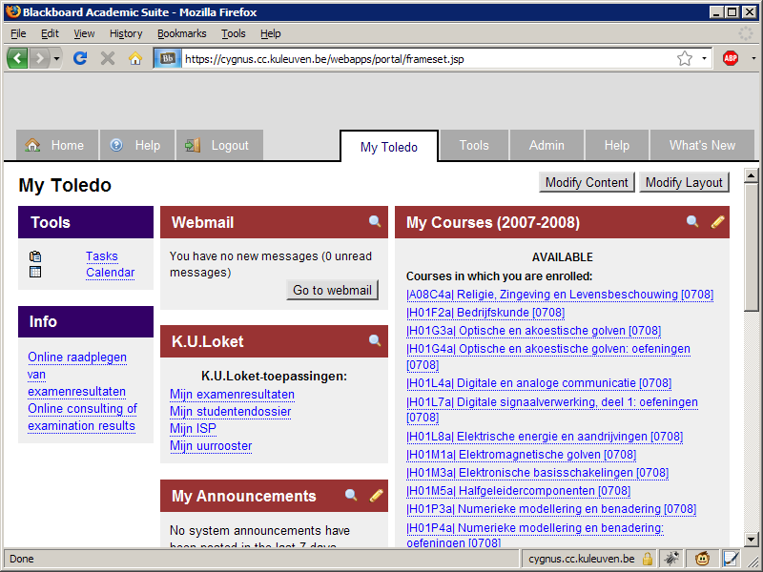Click the padlock icon in status bar

(647, 559)
